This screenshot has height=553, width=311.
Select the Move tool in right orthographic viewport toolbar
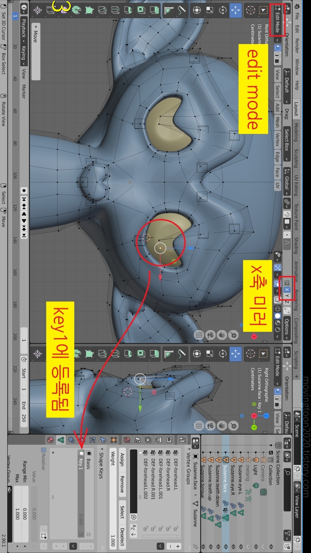pyautogui.click(x=236, y=353)
